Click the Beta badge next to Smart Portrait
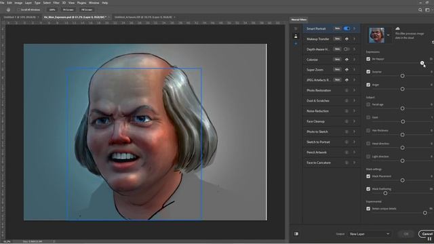Viewport: 434px width, 244px height. tap(337, 28)
